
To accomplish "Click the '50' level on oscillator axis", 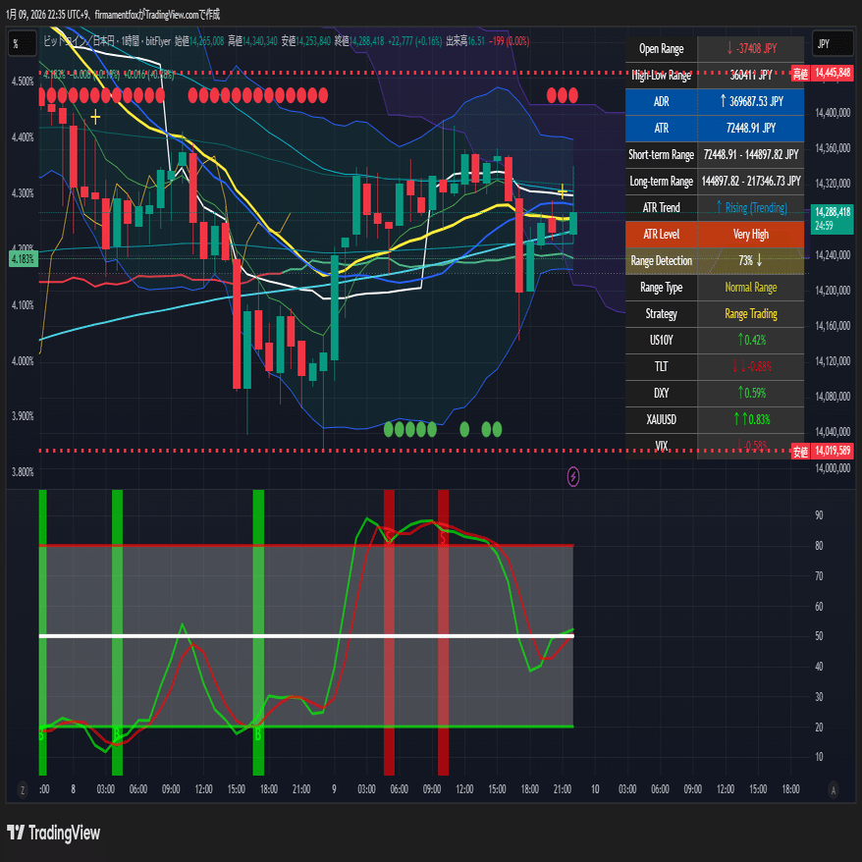I will click(819, 636).
